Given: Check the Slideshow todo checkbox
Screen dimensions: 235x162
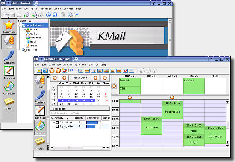Looking at the screenshot, I should click(57, 122).
